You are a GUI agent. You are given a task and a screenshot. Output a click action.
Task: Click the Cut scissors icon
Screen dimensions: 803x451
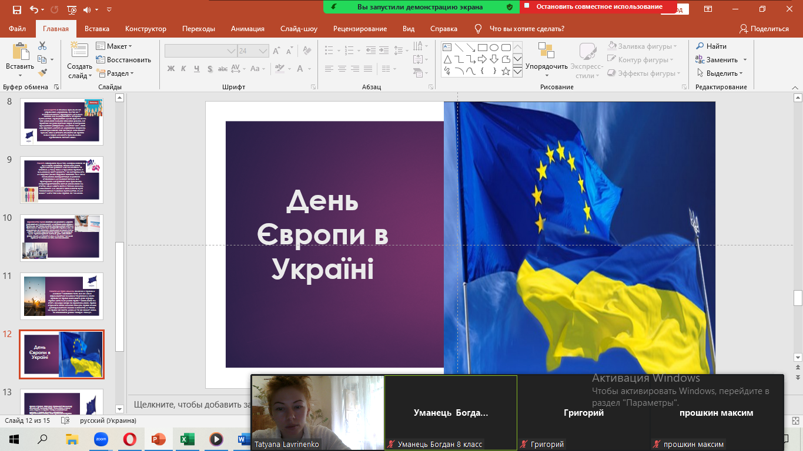42,46
